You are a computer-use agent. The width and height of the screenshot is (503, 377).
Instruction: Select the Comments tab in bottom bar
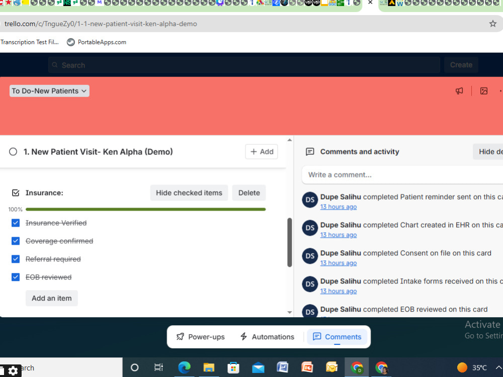click(337, 337)
